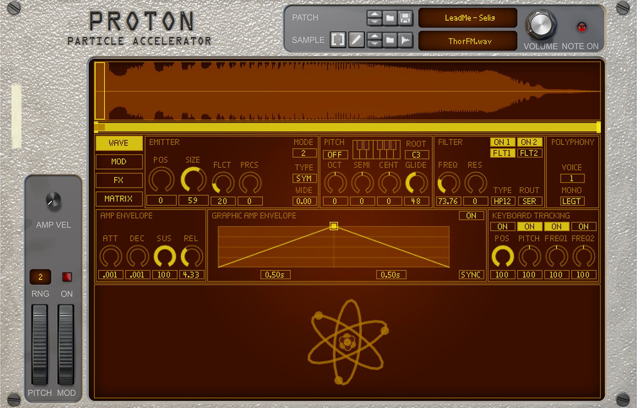Enable filter 2 with the ON 2 toggle

(x=529, y=142)
